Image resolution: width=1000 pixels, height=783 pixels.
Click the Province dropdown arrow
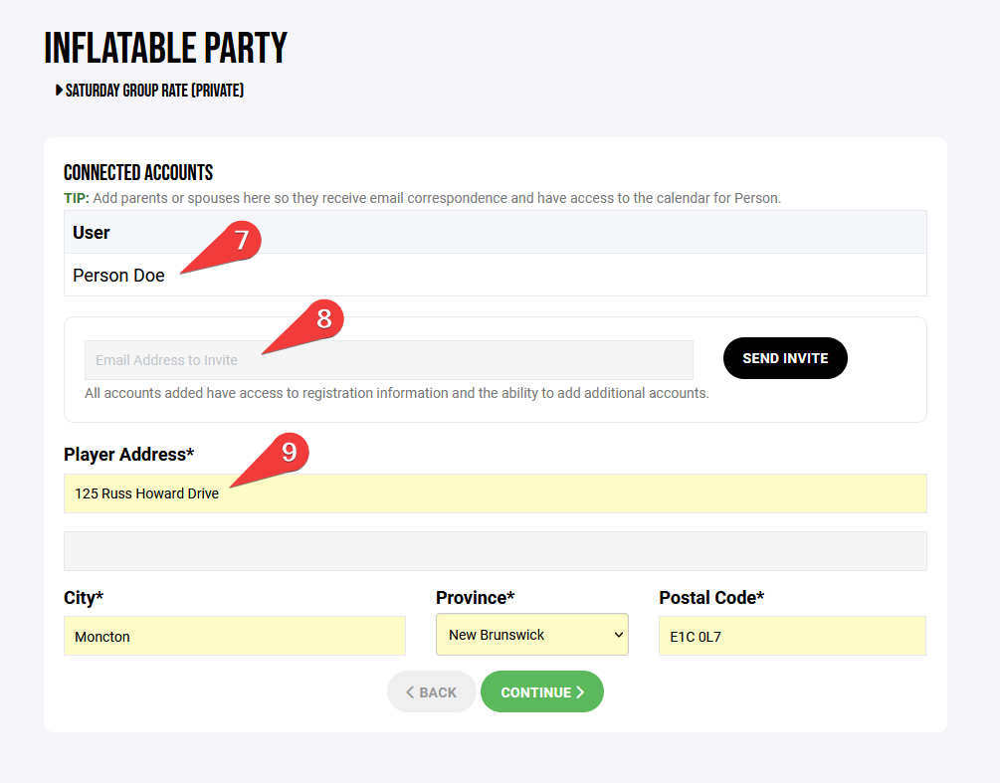(x=618, y=635)
